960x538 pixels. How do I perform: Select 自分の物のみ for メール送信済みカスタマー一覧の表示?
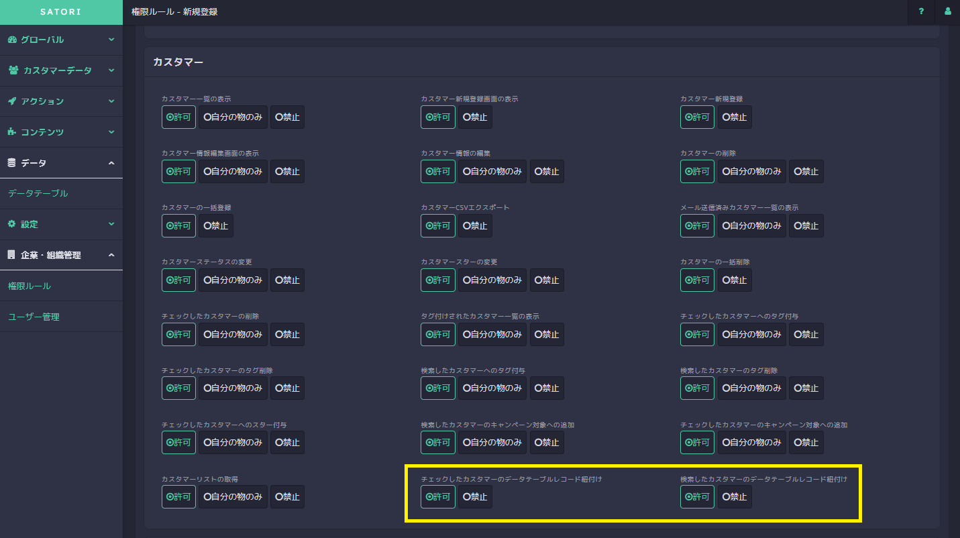point(752,225)
